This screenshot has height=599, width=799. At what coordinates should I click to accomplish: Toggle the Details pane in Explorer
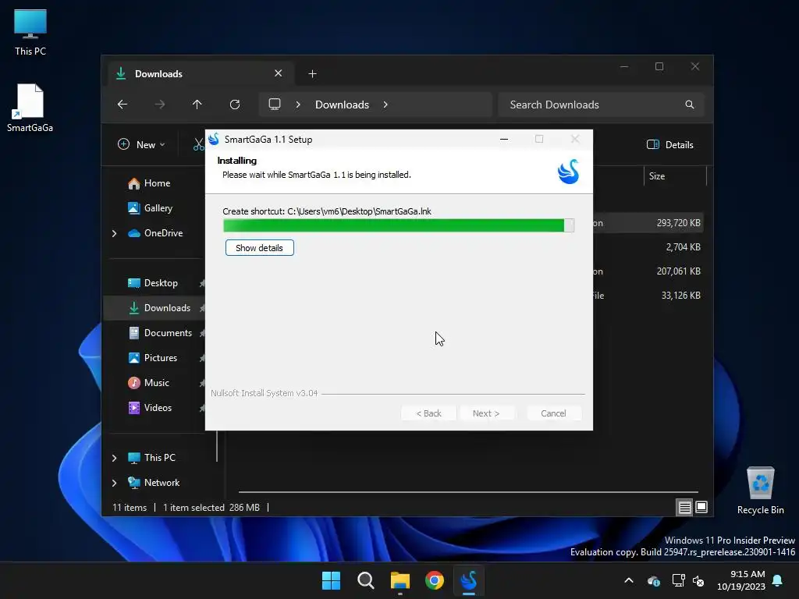[x=669, y=144]
